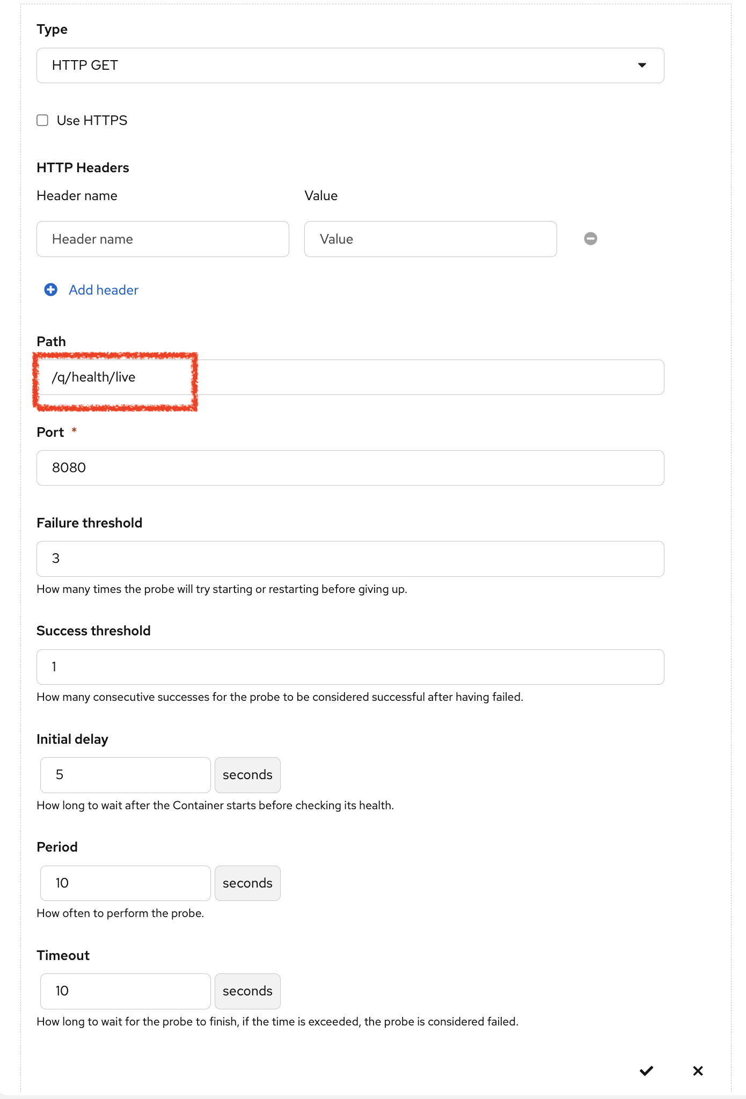Click the Type dropdown caret arrow
The image size is (746, 1099).
(x=642, y=65)
